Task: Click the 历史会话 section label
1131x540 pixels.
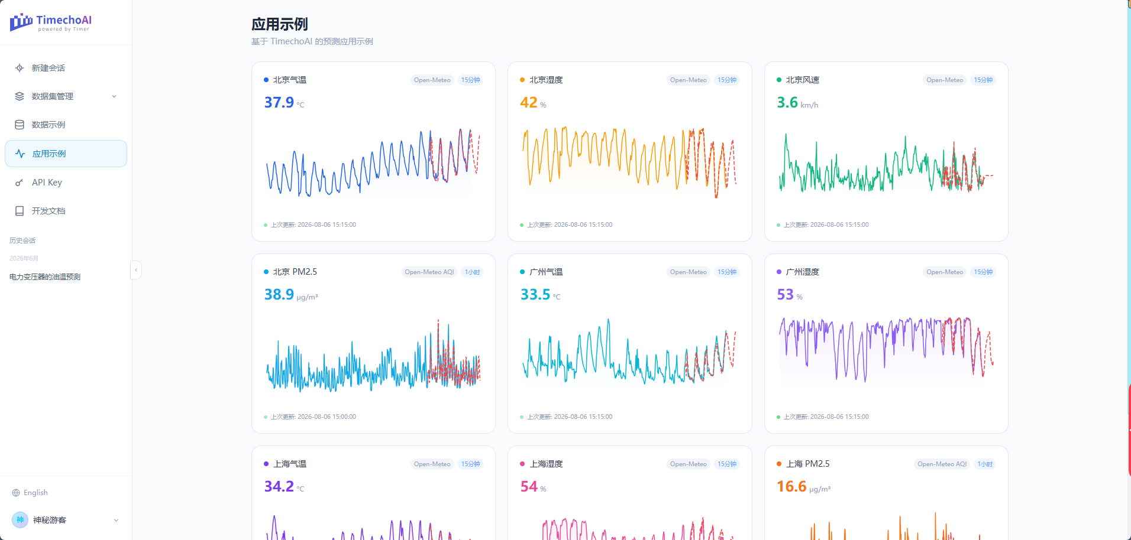Action: point(22,240)
